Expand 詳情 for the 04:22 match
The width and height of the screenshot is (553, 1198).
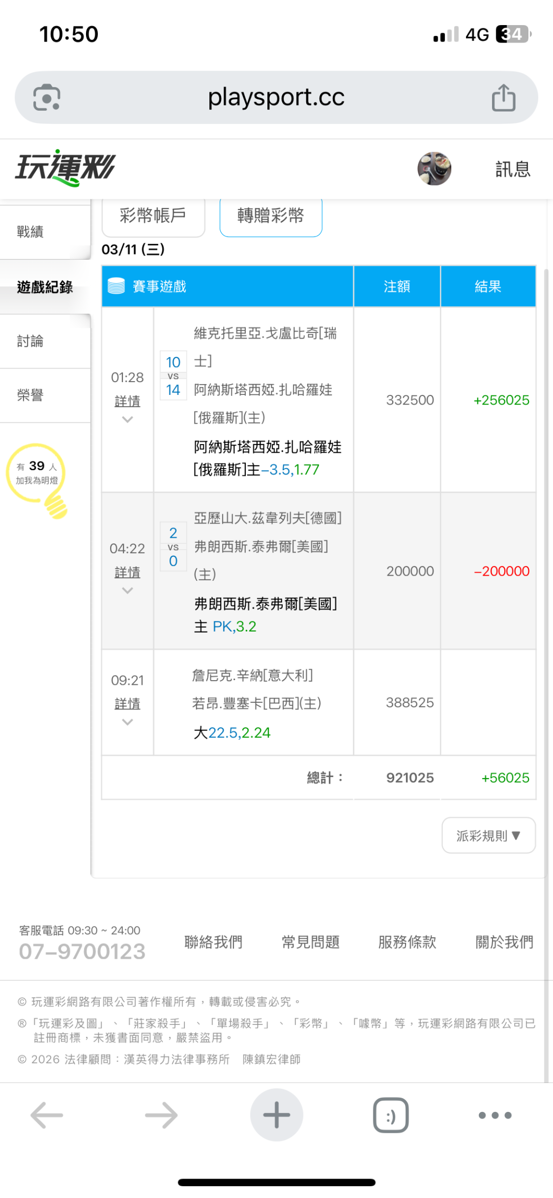point(127,573)
